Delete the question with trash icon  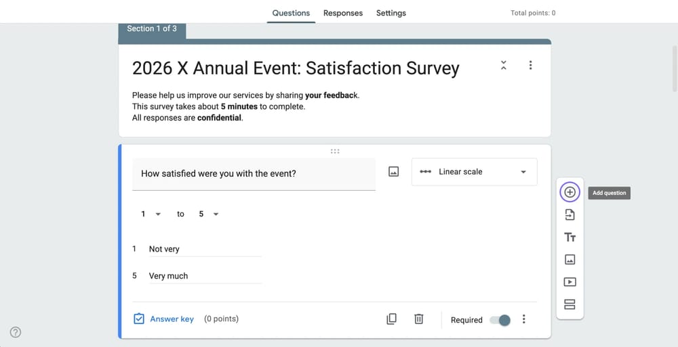pyautogui.click(x=418, y=319)
